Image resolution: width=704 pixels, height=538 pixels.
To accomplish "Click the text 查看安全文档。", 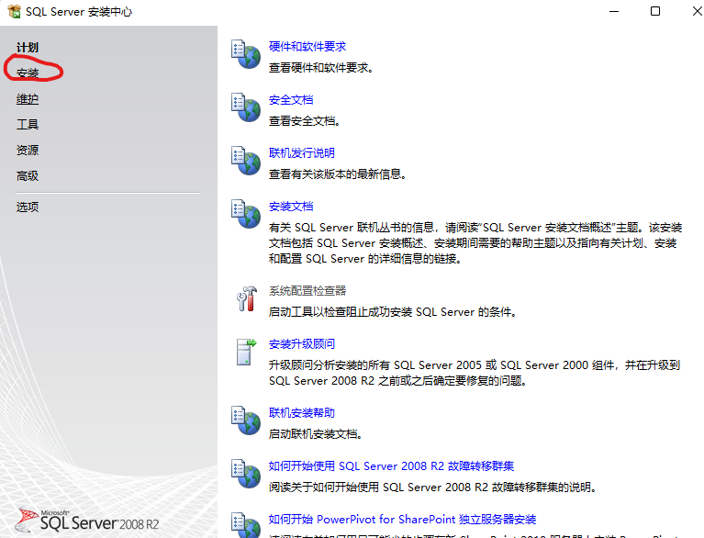I will [305, 121].
